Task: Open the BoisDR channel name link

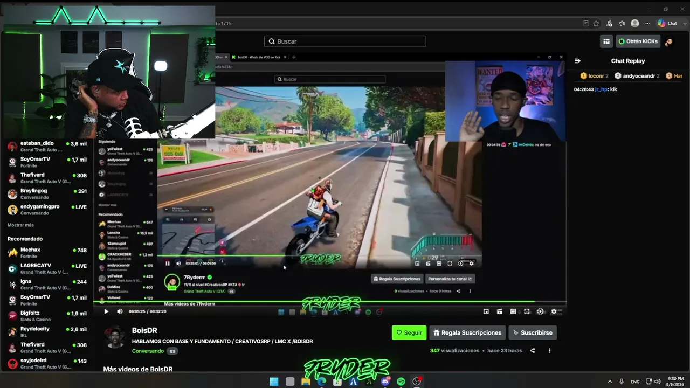Action: pos(144,330)
